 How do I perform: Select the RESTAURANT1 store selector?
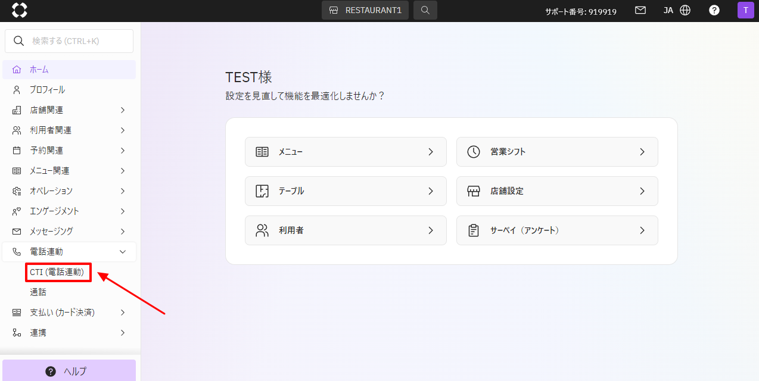[365, 10]
